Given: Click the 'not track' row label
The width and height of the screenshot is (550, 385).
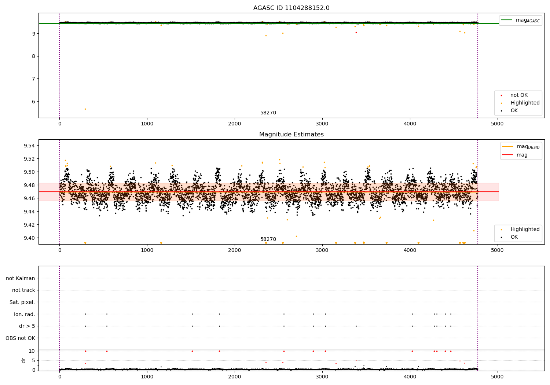Looking at the screenshot, I should [x=23, y=290].
